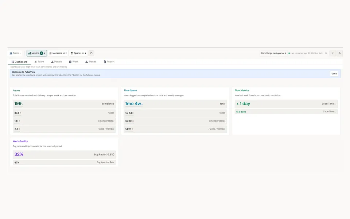The height and width of the screenshot is (219, 350).
Task: Switch to the Team tab
Action: [39, 62]
